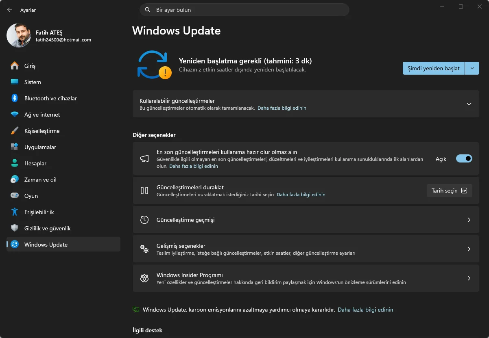Click the Uygulamalar apps icon
This screenshot has height=338, width=489.
15,147
